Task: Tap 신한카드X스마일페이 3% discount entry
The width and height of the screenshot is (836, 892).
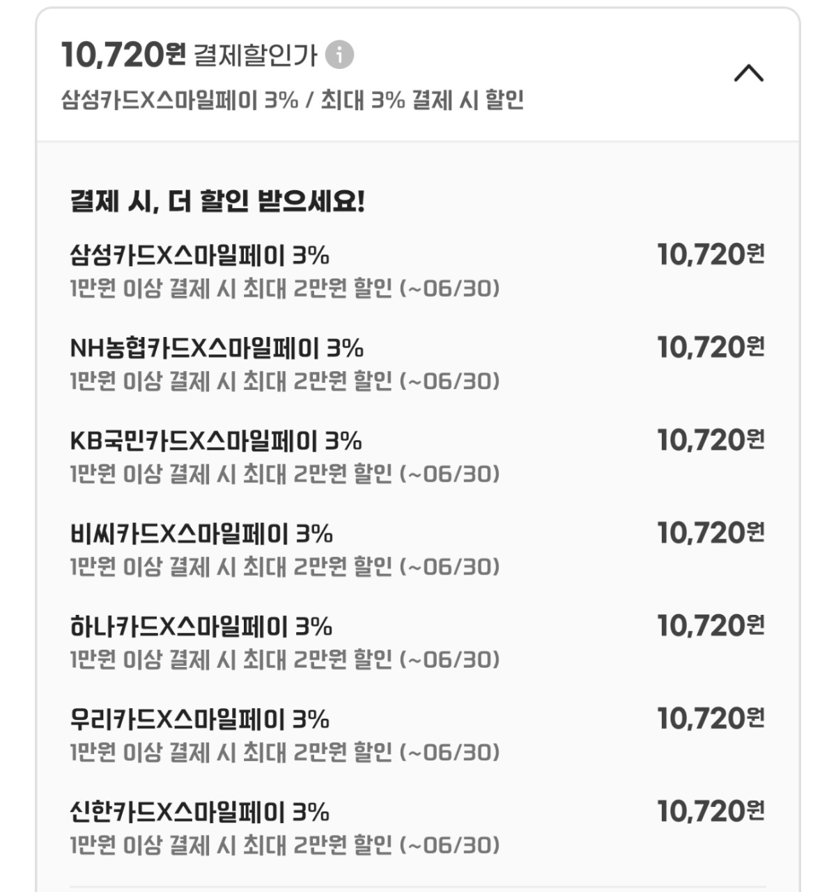Action: pyautogui.click(x=199, y=812)
